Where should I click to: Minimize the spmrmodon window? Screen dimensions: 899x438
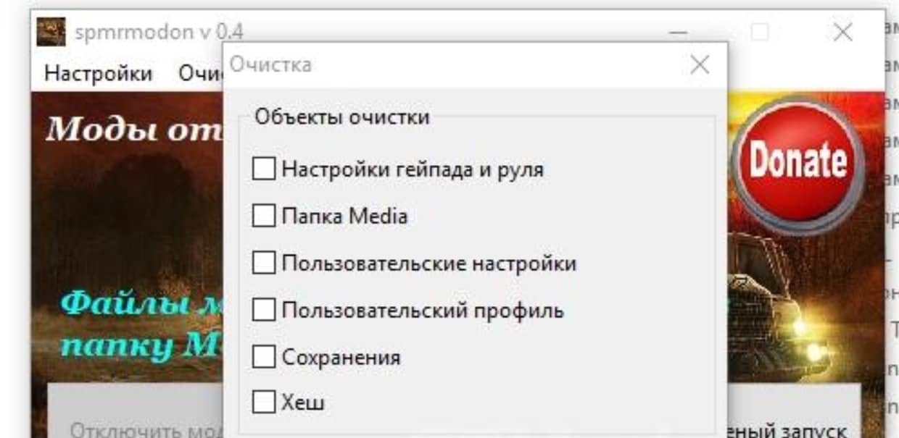click(x=679, y=33)
